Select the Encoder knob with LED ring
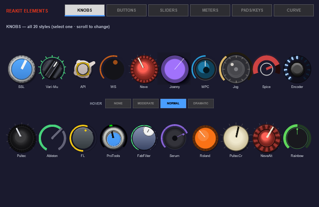319x207 pixels. 297,69
